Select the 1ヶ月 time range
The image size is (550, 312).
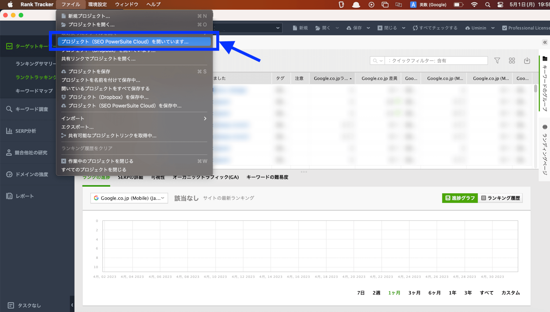click(394, 293)
